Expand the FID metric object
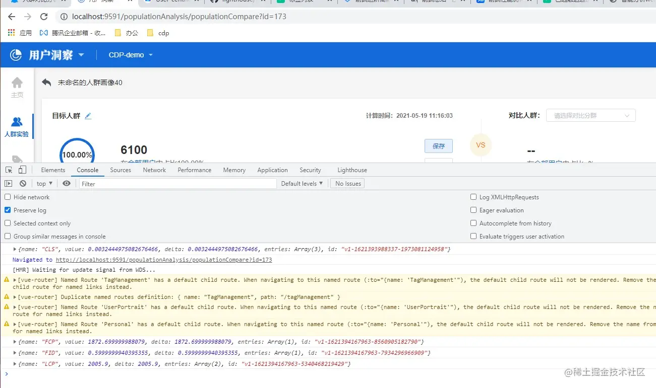Screen dimensions: 656x388 15,353
